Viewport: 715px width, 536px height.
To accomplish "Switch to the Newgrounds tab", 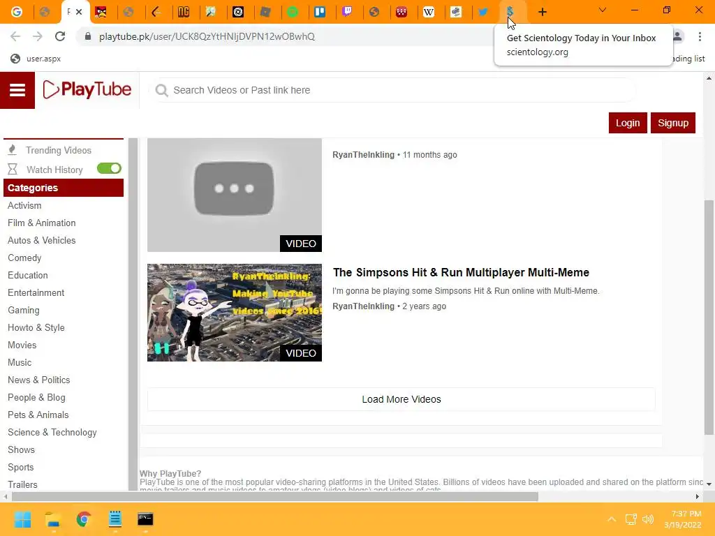I will [184, 12].
